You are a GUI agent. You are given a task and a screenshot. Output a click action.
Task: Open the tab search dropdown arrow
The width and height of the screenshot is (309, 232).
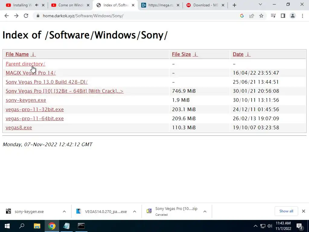tap(260, 4)
